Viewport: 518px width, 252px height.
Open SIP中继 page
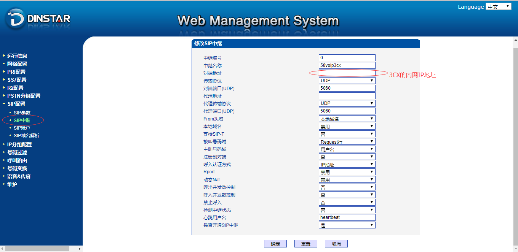[x=22, y=120]
